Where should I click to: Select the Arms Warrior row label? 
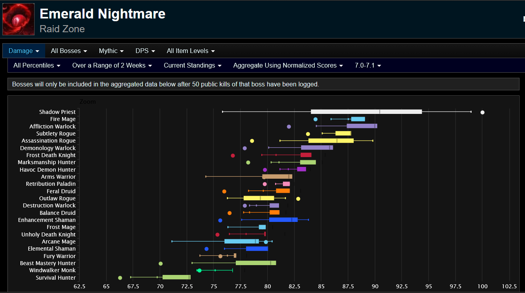tap(59, 177)
